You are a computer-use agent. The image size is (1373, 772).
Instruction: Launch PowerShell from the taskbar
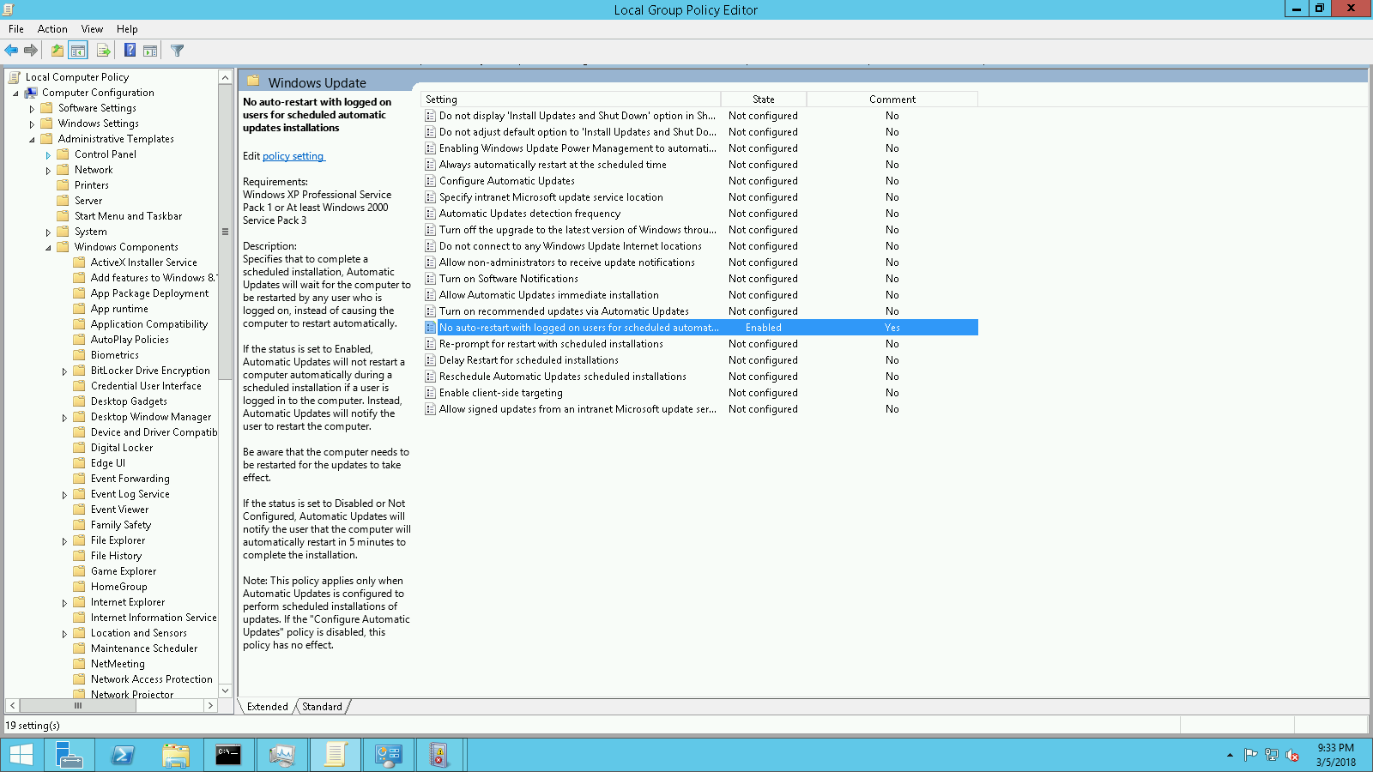[123, 755]
